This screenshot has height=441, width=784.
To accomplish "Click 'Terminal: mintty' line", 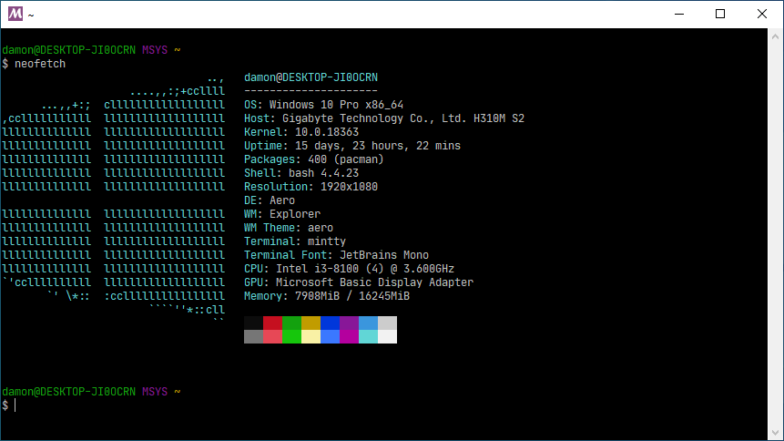I will (x=294, y=241).
